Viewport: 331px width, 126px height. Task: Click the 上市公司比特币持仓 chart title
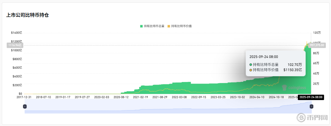click(x=27, y=15)
